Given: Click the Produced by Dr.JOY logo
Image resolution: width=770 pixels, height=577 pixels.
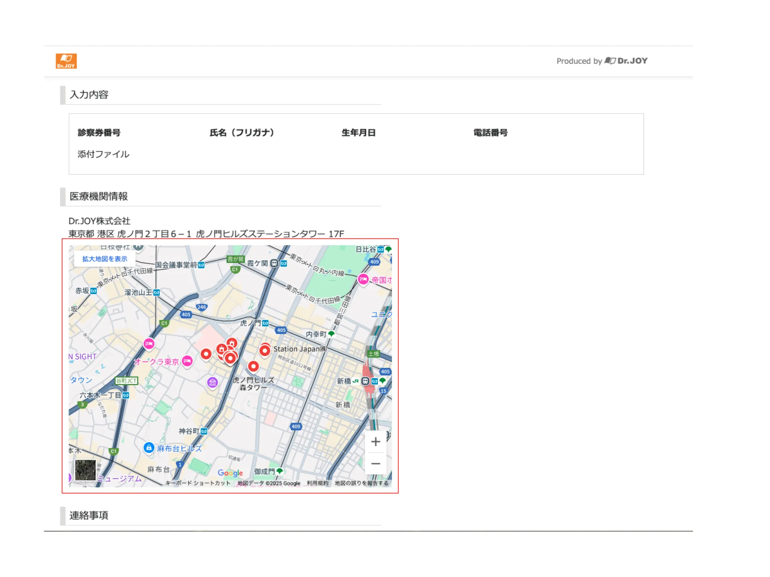Looking at the screenshot, I should [x=626, y=61].
